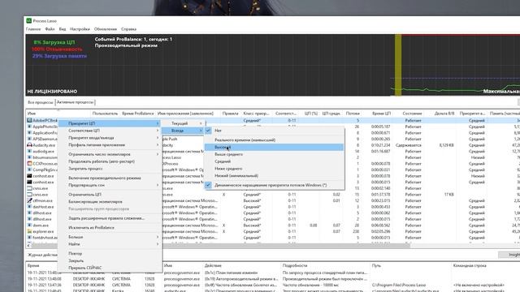Screen dimensions: 520x292
Task: Expand the Предотвращать сон submenu
Action: click(110, 185)
